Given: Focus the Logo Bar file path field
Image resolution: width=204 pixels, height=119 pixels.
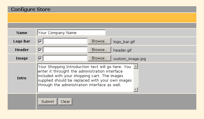Looking at the screenshot, I should pyautogui.click(x=65, y=41).
